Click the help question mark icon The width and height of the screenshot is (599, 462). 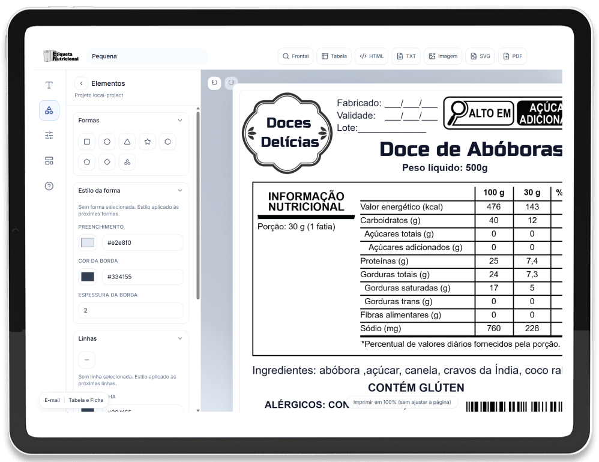(49, 186)
